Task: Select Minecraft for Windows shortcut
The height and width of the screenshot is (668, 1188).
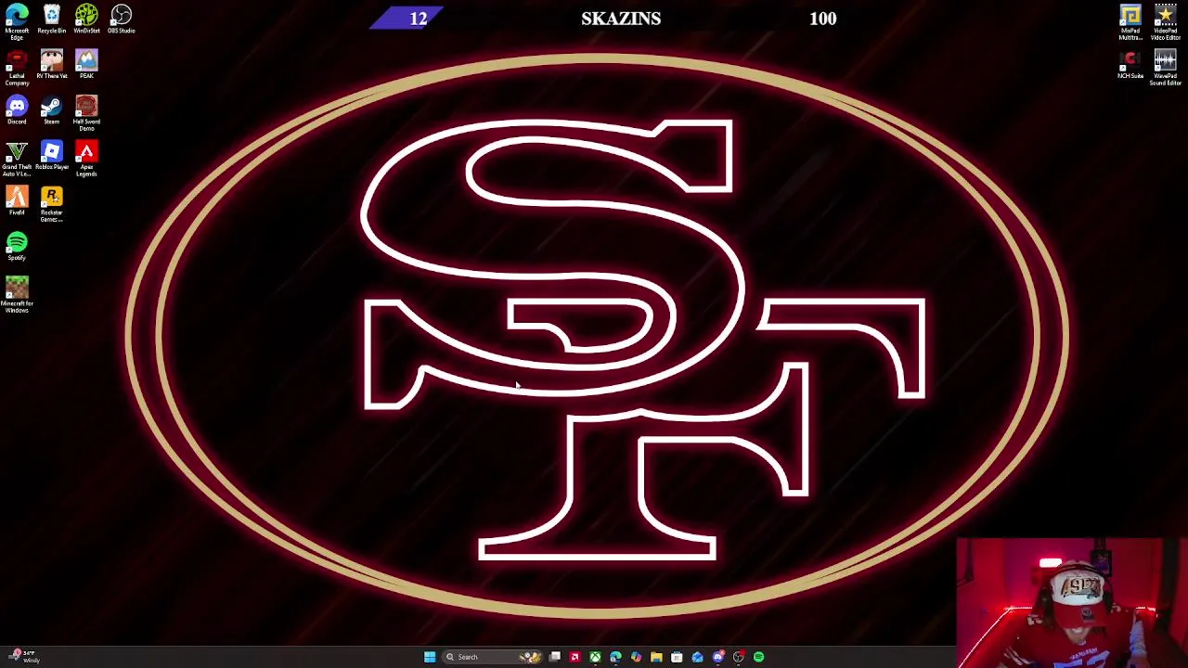Action: (17, 295)
